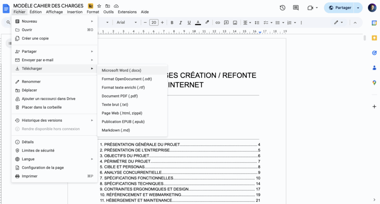Click the blue Partager button
380x204 pixels.
pyautogui.click(x=340, y=8)
